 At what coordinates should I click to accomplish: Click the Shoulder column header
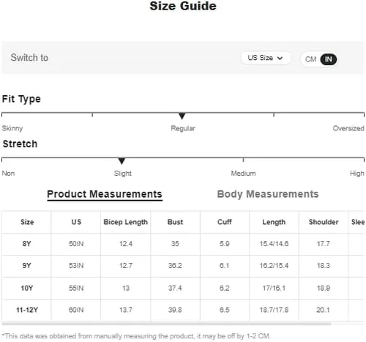[324, 222]
